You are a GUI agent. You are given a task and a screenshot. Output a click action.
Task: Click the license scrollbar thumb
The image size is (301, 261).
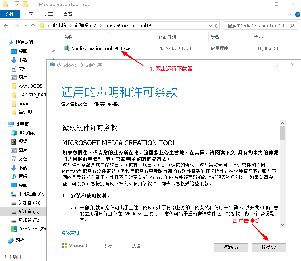point(282,133)
